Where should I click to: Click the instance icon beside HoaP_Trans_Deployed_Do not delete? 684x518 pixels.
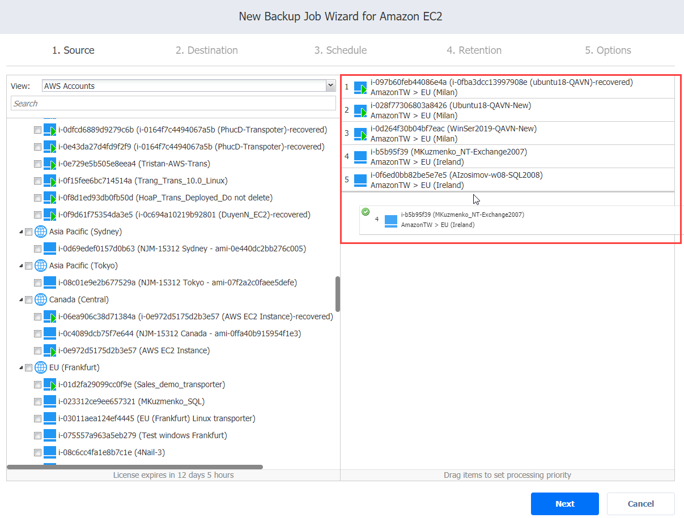[x=50, y=198]
